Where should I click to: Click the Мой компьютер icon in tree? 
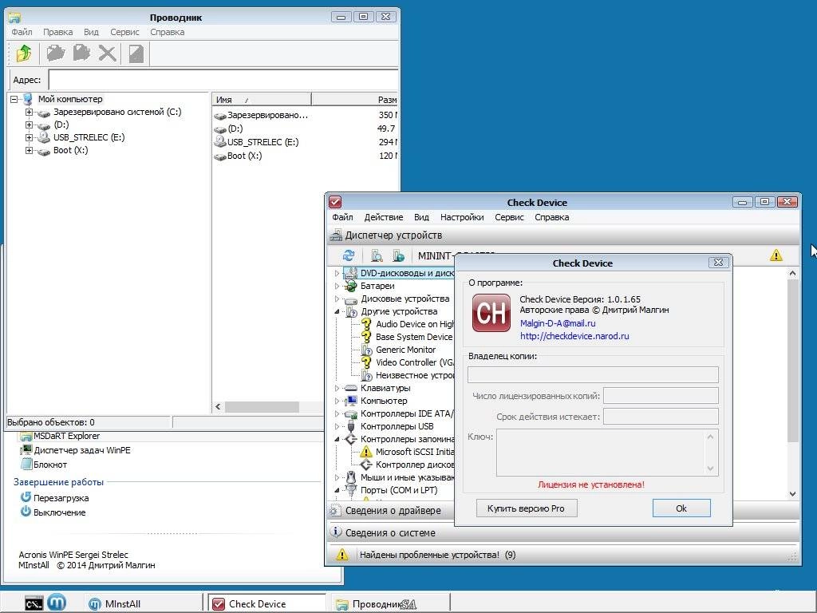point(29,99)
